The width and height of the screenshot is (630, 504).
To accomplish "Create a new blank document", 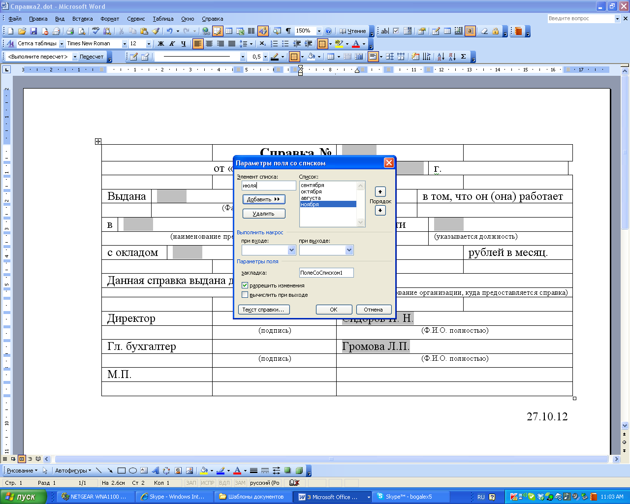I will tap(10, 31).
